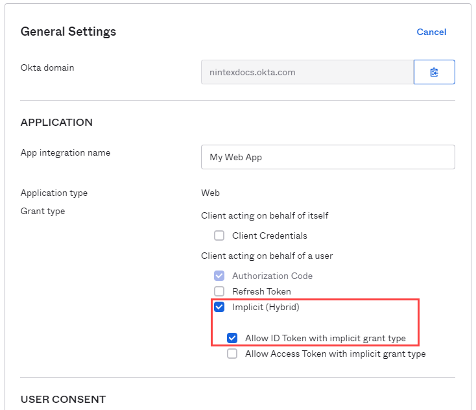Enable the Client Credentials checkbox
476x410 pixels.
point(219,235)
